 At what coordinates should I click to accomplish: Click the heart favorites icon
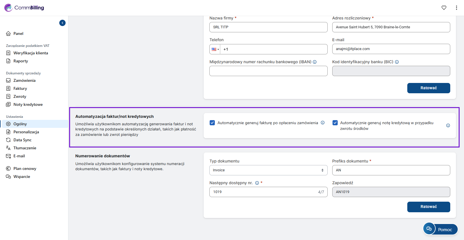pos(444,8)
